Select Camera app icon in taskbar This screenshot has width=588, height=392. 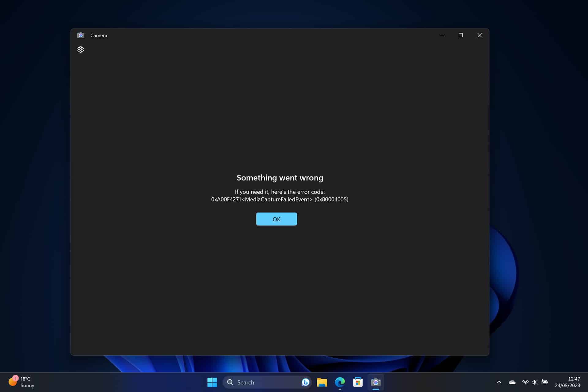[376, 382]
